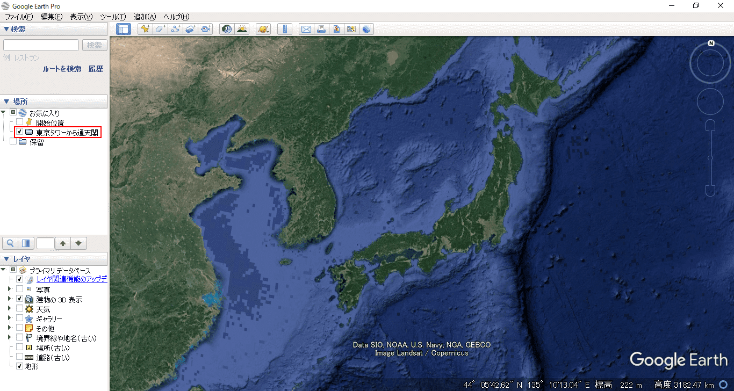
Task: Open the Google Earth web icon
Action: pos(366,29)
